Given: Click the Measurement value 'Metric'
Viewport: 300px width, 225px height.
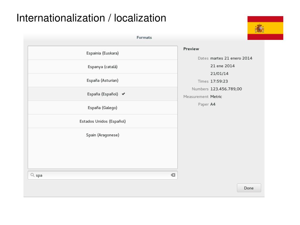Looking at the screenshot, I should point(216,97).
